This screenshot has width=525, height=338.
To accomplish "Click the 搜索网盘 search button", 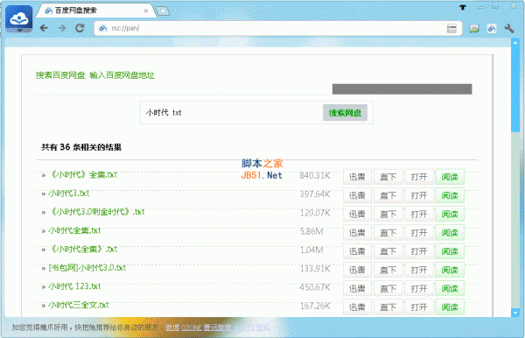I will tap(345, 113).
